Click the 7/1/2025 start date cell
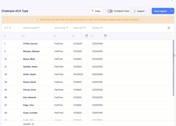 (x=78, y=51)
